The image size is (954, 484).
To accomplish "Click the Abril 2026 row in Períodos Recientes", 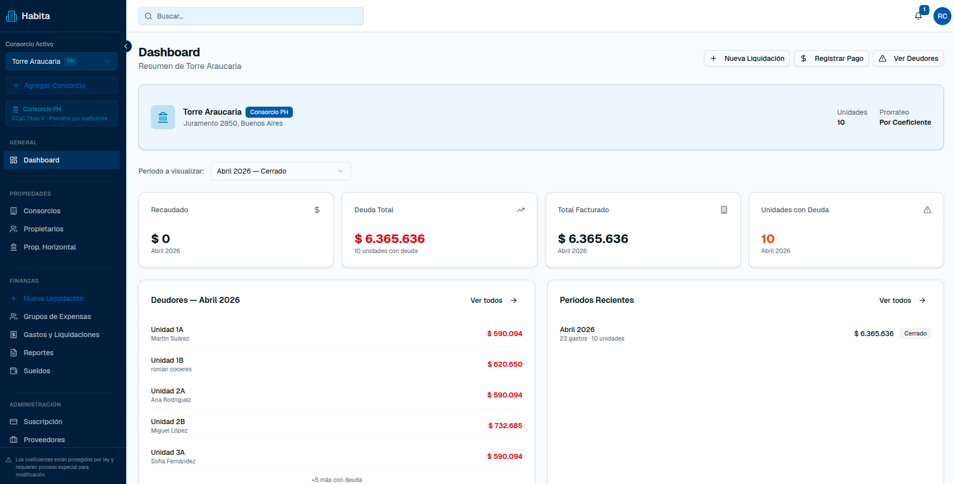I will click(x=745, y=334).
